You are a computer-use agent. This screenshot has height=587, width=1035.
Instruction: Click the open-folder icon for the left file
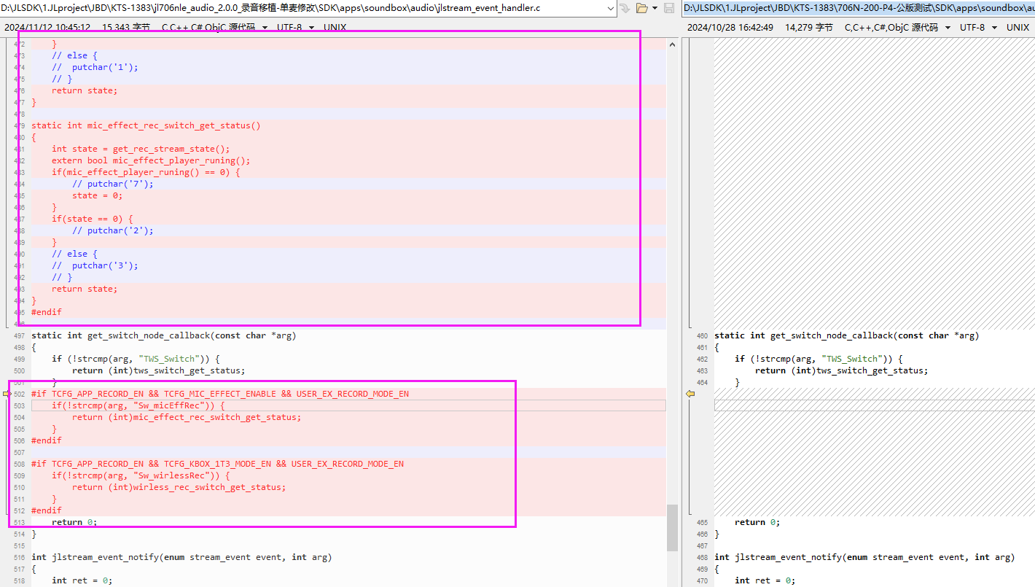point(641,8)
